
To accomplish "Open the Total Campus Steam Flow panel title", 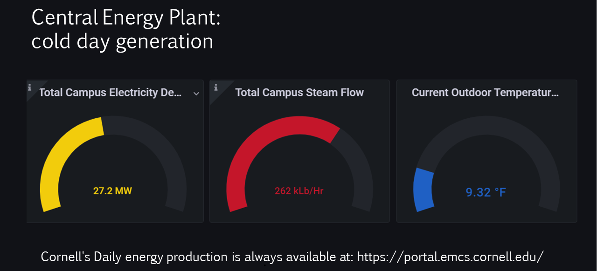I will (299, 93).
